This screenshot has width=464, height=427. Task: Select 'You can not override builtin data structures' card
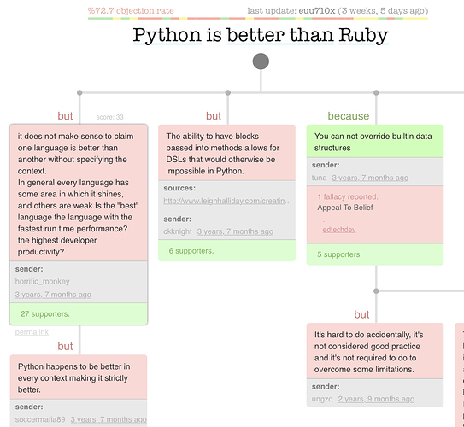(375, 142)
